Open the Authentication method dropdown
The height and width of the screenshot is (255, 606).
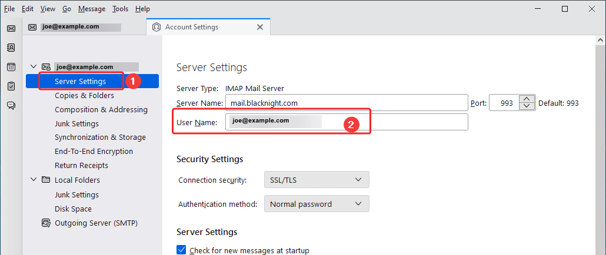pos(316,204)
